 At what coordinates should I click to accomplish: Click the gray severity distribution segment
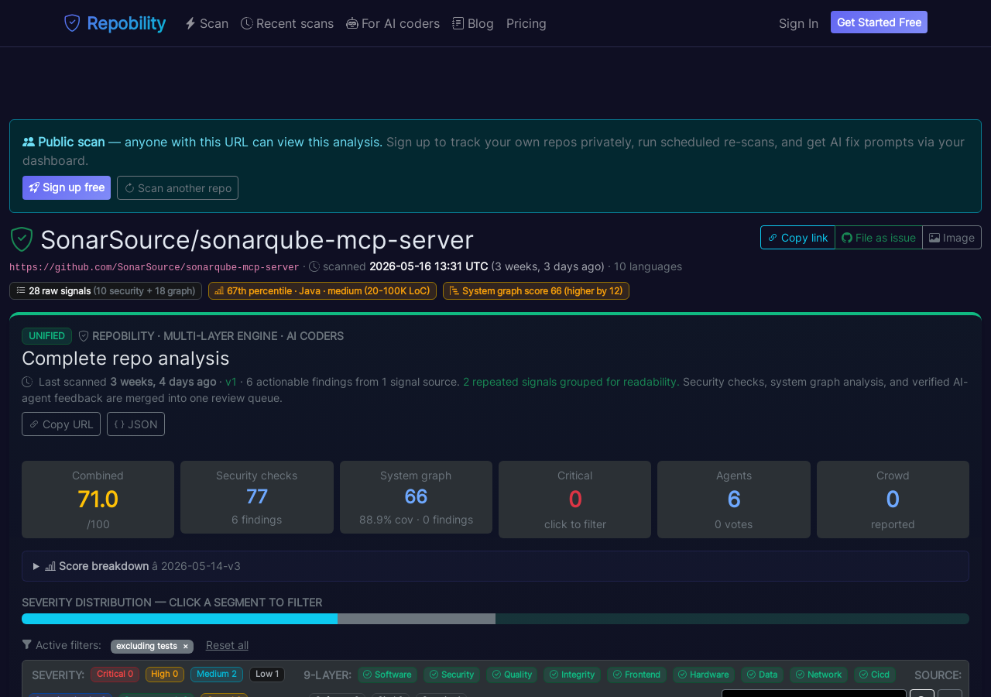[x=417, y=619]
